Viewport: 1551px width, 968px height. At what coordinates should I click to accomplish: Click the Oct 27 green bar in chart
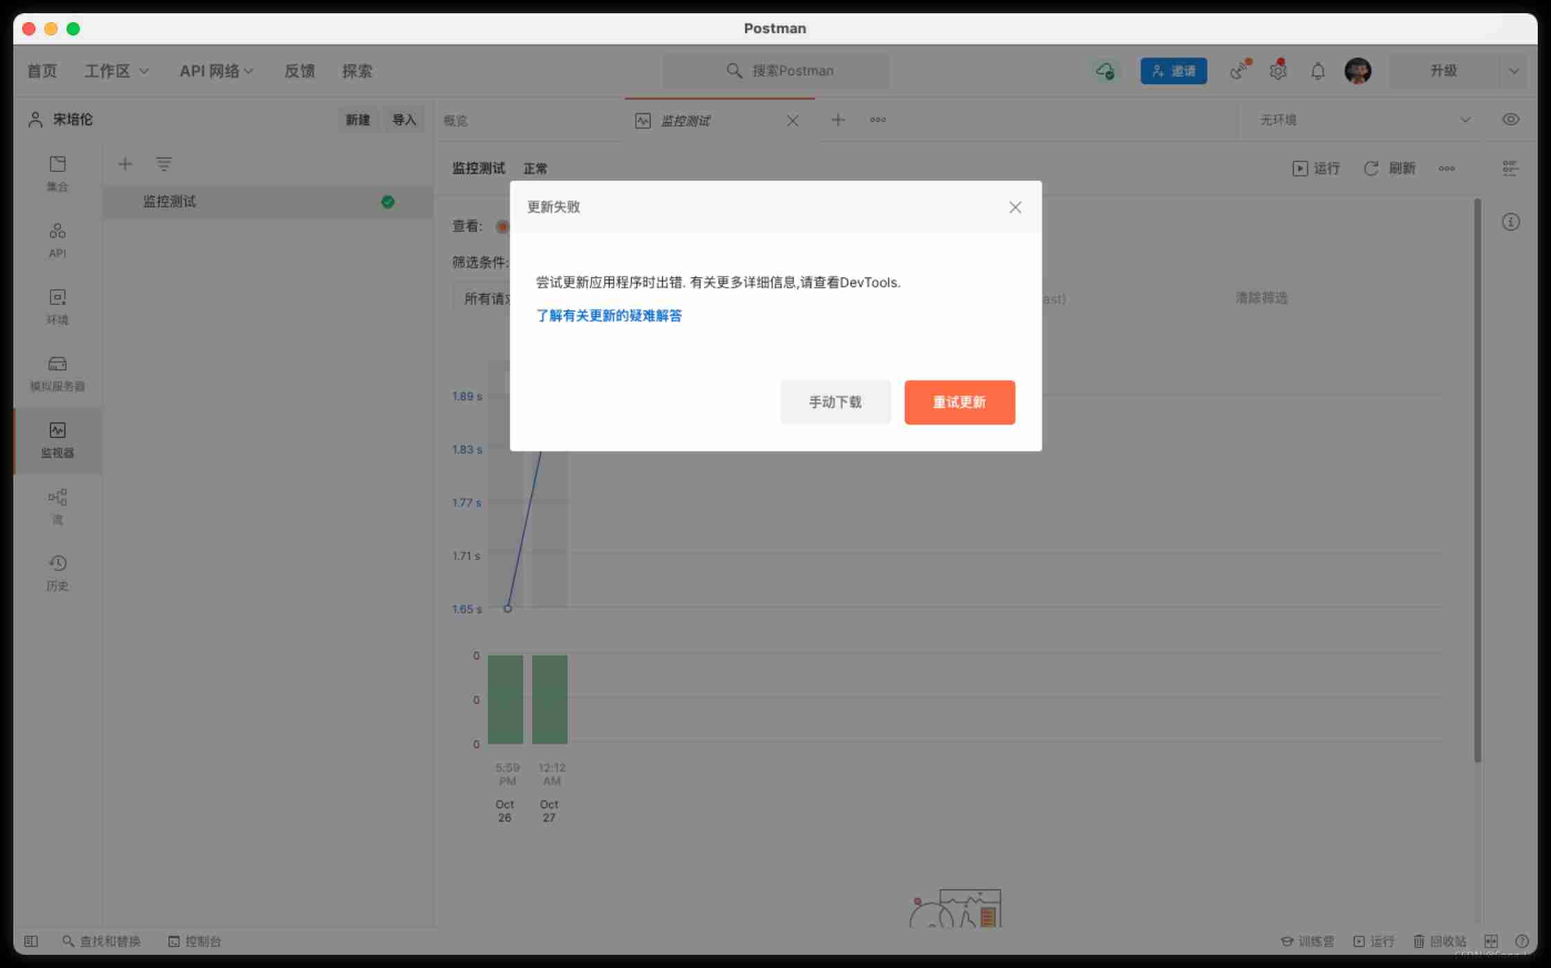click(x=550, y=699)
